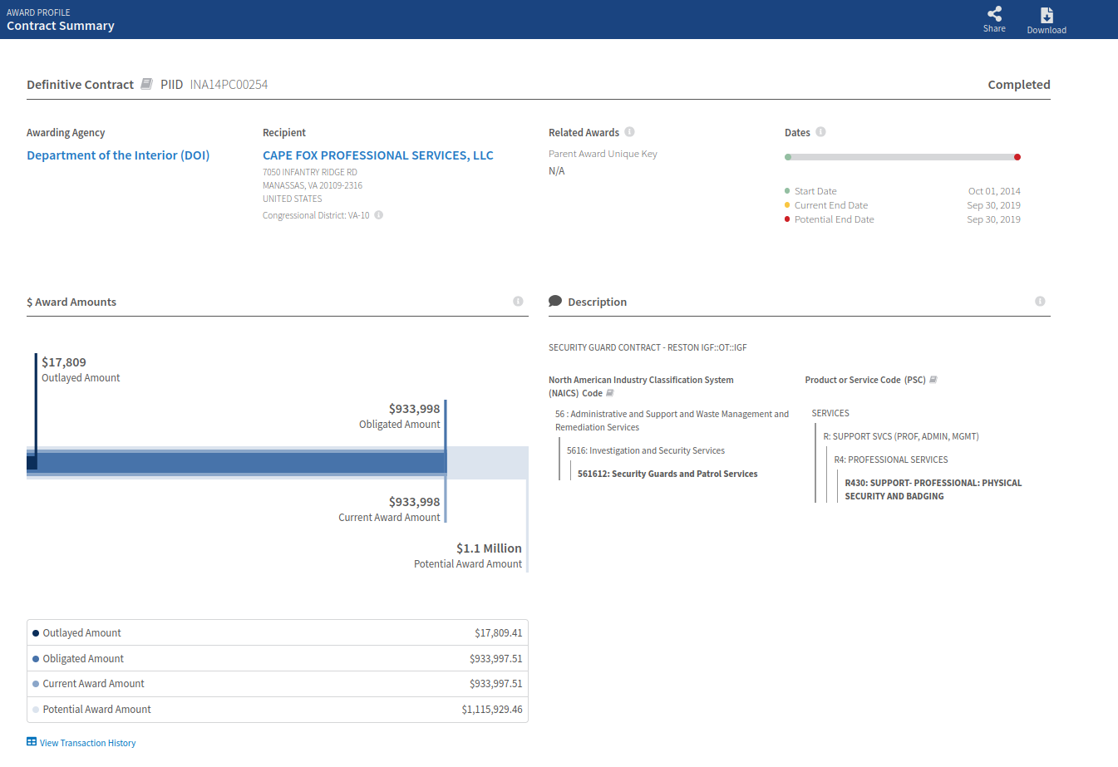Click the red potential end date marker
The width and height of the screenshot is (1118, 767).
[1017, 157]
